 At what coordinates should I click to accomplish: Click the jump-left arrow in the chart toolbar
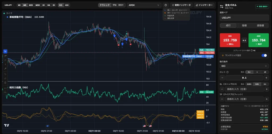coord(5,88)
